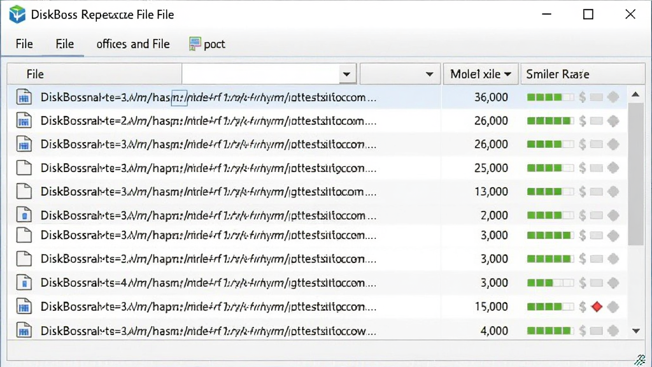Click the dollar icon in the 15,000 row

point(583,306)
